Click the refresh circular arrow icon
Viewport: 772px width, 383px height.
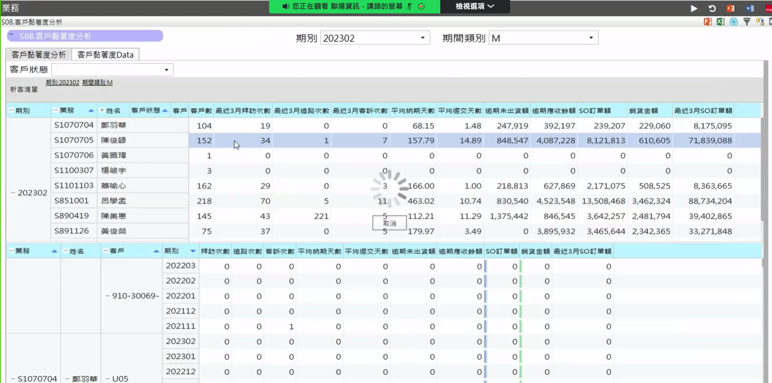tap(712, 8)
